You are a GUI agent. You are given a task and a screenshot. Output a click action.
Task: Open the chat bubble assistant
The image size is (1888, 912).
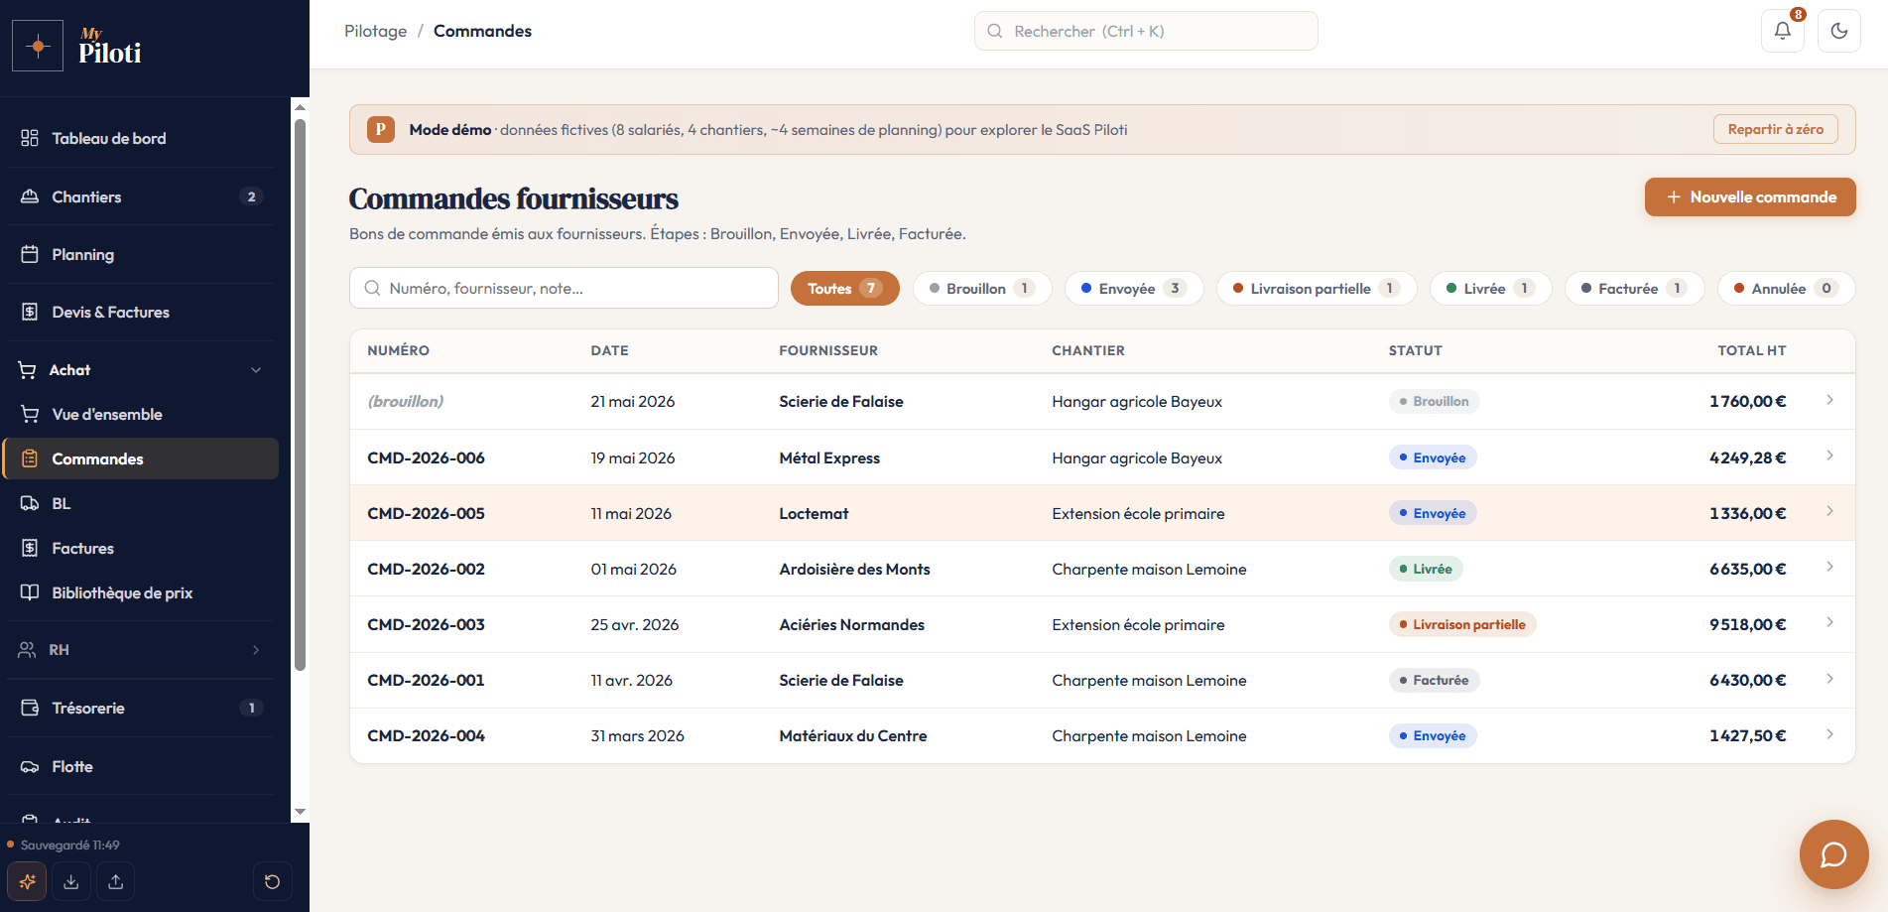[1833, 853]
